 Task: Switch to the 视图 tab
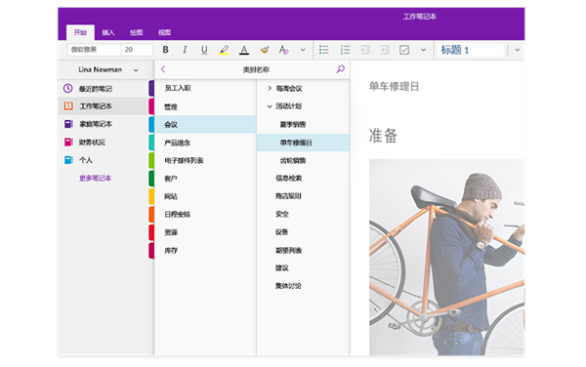164,32
